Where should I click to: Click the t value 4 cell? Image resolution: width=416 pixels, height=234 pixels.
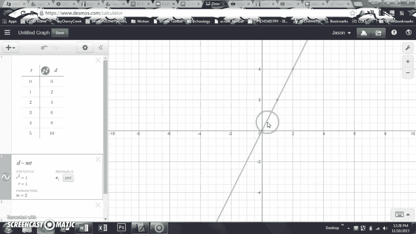31,123
